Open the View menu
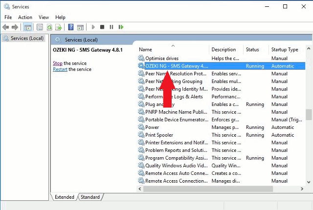 (x=44, y=17)
